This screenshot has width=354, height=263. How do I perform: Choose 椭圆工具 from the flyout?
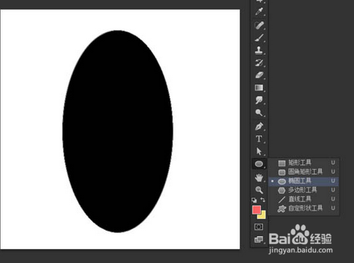(x=304, y=181)
